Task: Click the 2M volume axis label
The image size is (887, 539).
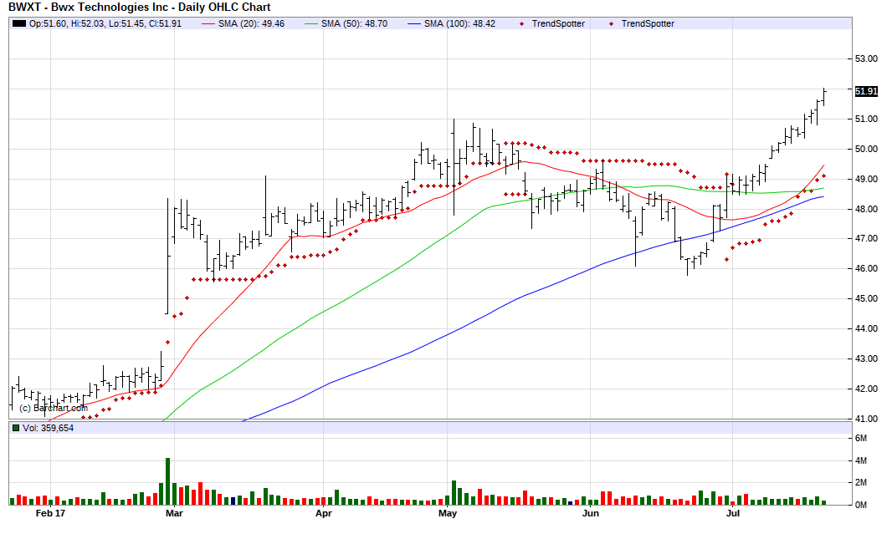Action: [860, 482]
